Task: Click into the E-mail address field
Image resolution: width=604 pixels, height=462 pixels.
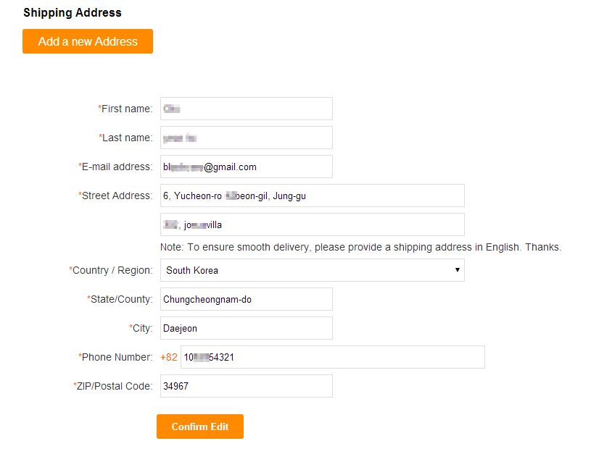Action: click(x=246, y=167)
